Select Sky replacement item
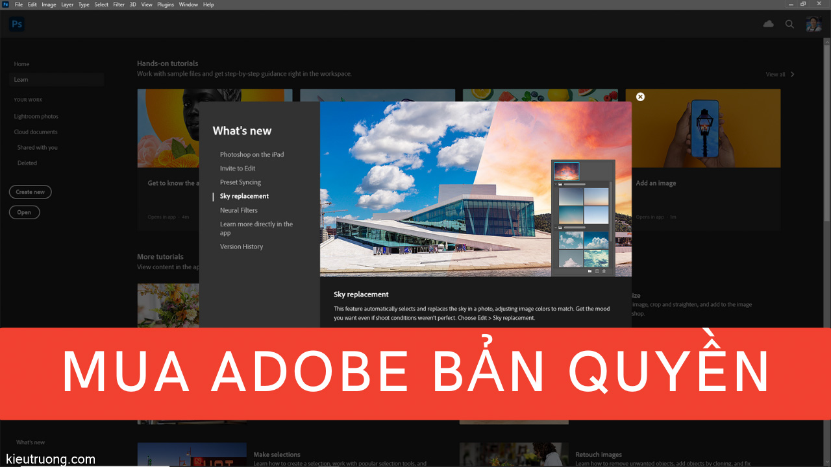Image resolution: width=831 pixels, height=467 pixels. [x=244, y=196]
